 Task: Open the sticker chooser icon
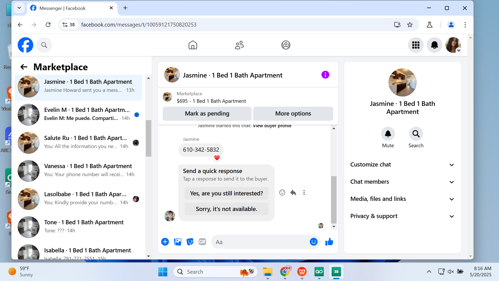point(190,242)
